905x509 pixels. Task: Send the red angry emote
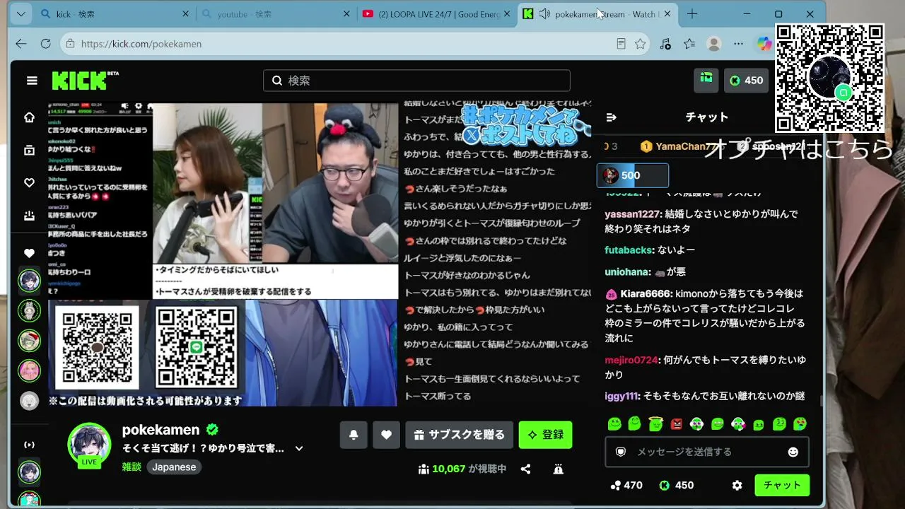(x=677, y=424)
